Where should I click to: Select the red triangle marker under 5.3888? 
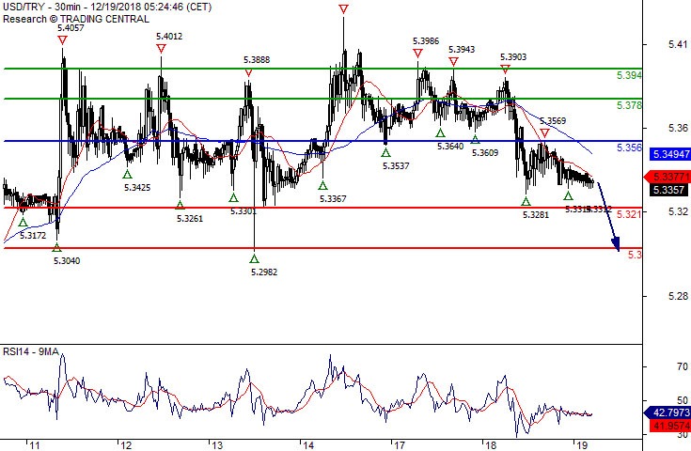pos(248,72)
